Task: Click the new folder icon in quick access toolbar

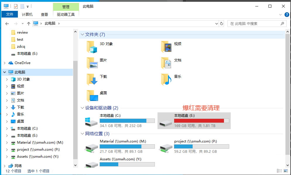Action: [x=23, y=6]
